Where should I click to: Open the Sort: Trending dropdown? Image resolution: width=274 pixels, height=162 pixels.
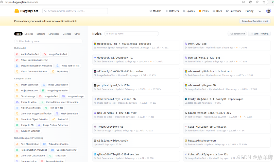(259, 34)
